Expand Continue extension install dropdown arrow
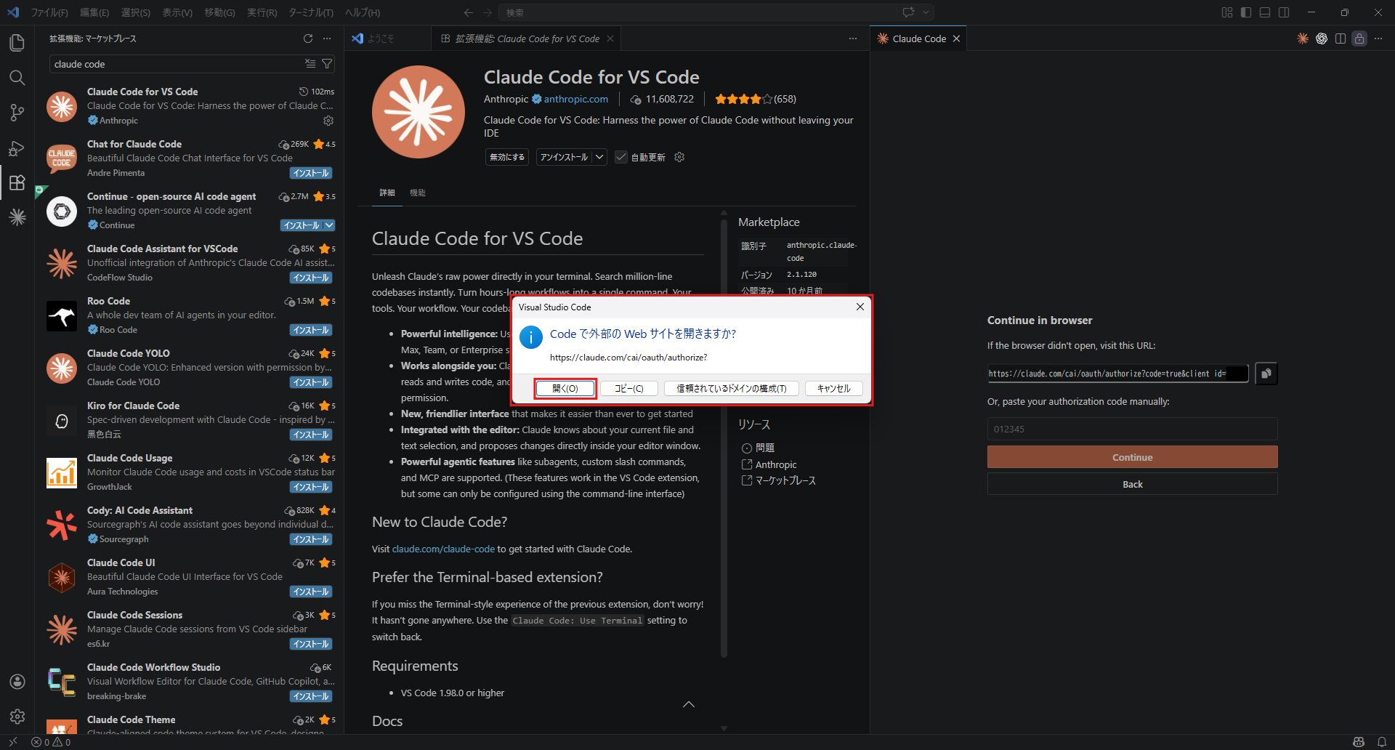The height and width of the screenshot is (750, 1395). (x=329, y=225)
